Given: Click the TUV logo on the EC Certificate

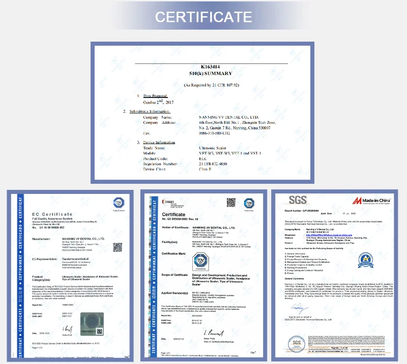Looking at the screenshot, I should tap(119, 203).
